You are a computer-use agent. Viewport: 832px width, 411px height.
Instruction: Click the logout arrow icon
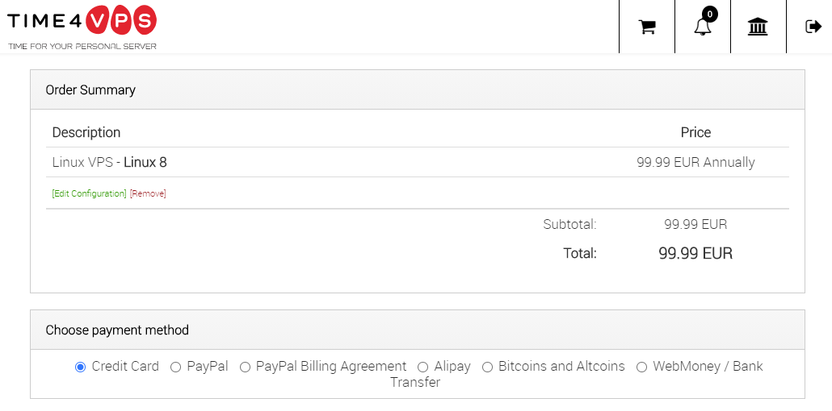tap(813, 27)
